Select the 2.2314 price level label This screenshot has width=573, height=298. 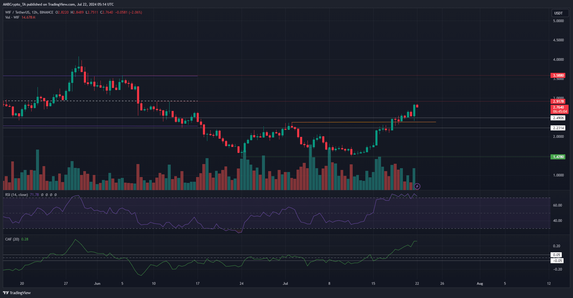coord(558,128)
